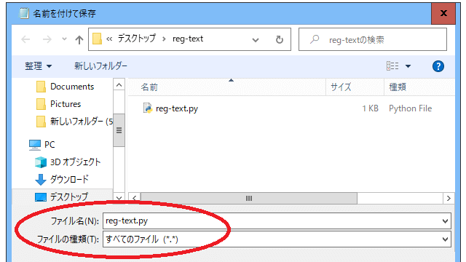Viewport: 466px width, 262px height.
Task: Go forward with the right arrow button
Action: (x=47, y=39)
